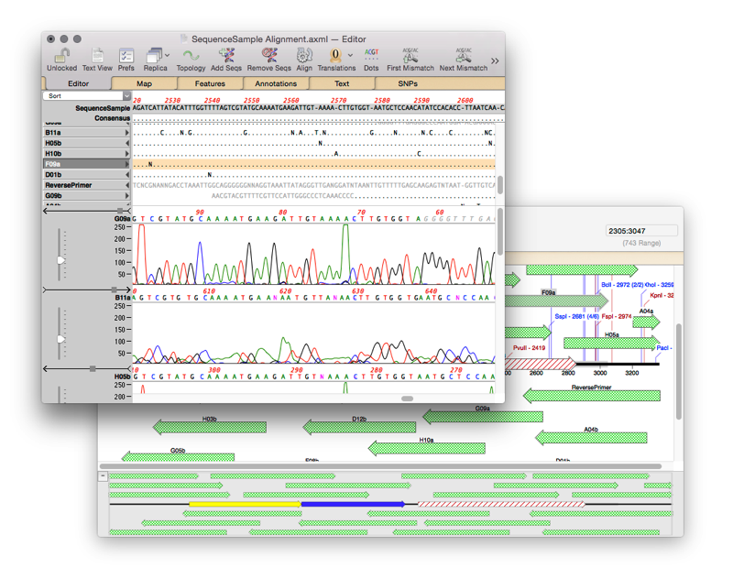Click the Add Seqs icon
Screen dimensions: 733x579
[226, 57]
